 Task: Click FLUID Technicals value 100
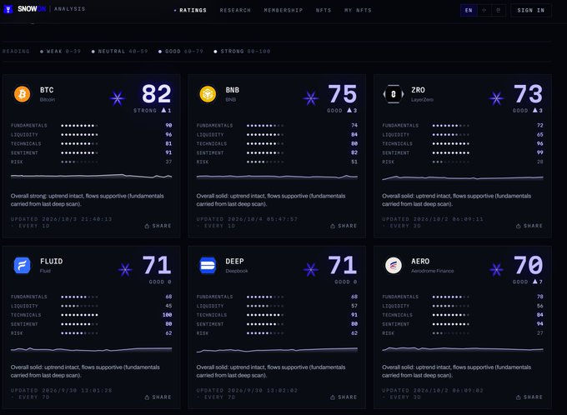167,315
